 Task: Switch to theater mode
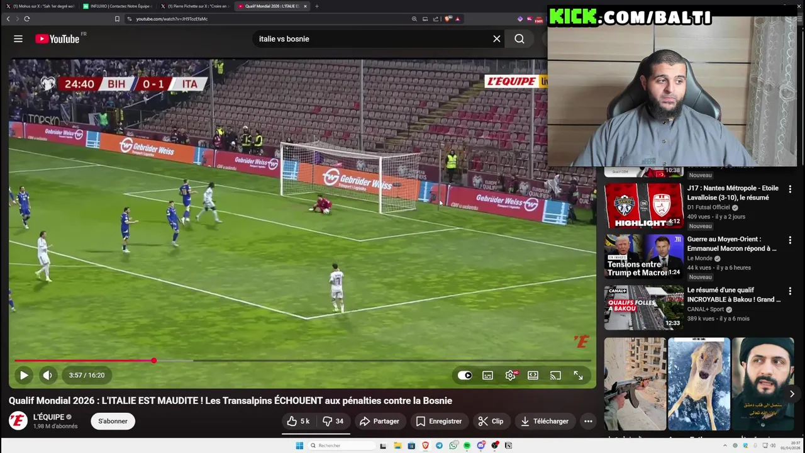coord(533,376)
